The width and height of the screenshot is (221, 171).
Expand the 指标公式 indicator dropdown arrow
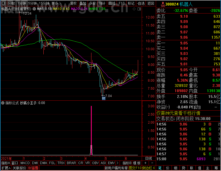(3, 103)
